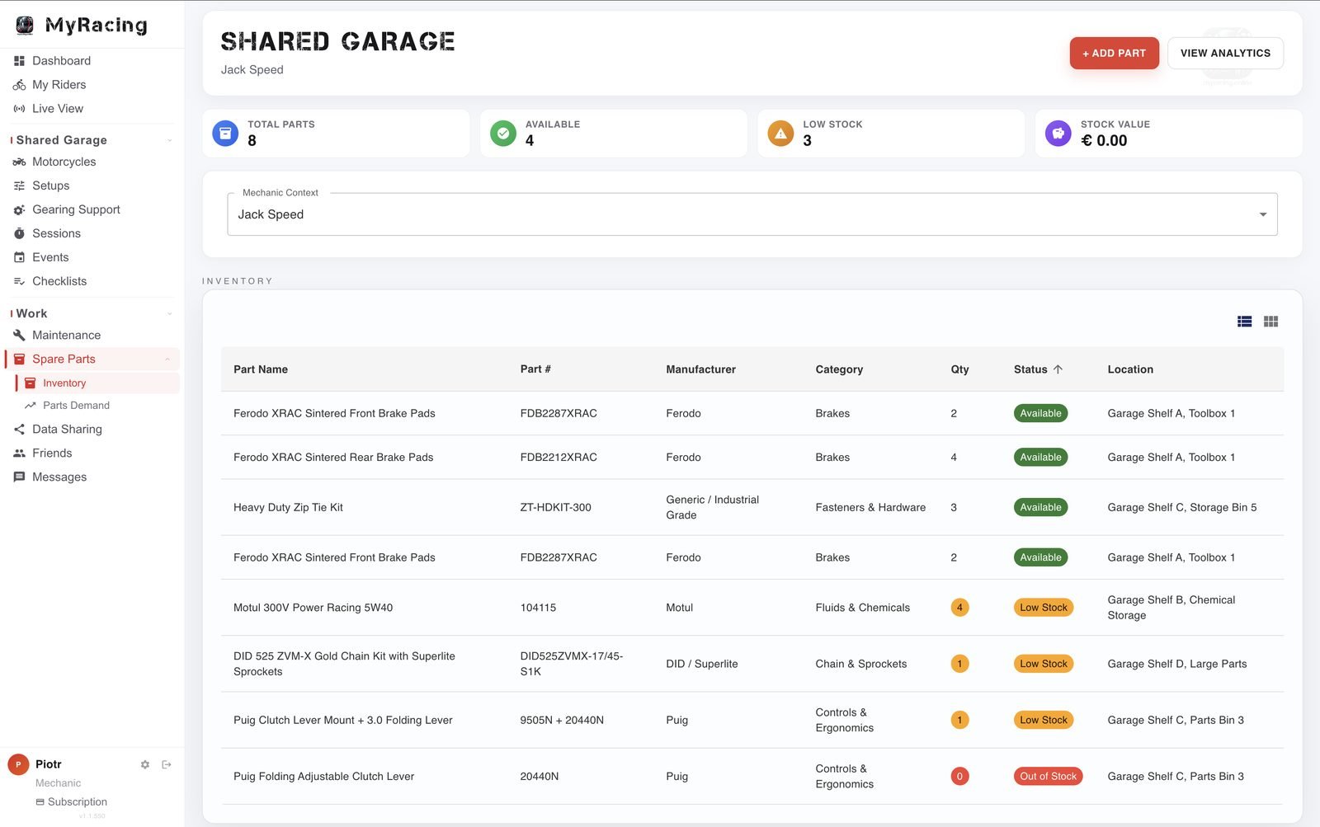The width and height of the screenshot is (1320, 827).
Task: Click the Available stat card icon
Action: point(503,133)
